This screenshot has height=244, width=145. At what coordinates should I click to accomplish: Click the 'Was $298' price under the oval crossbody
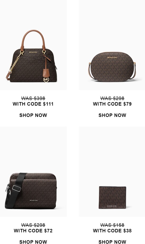point(112,98)
